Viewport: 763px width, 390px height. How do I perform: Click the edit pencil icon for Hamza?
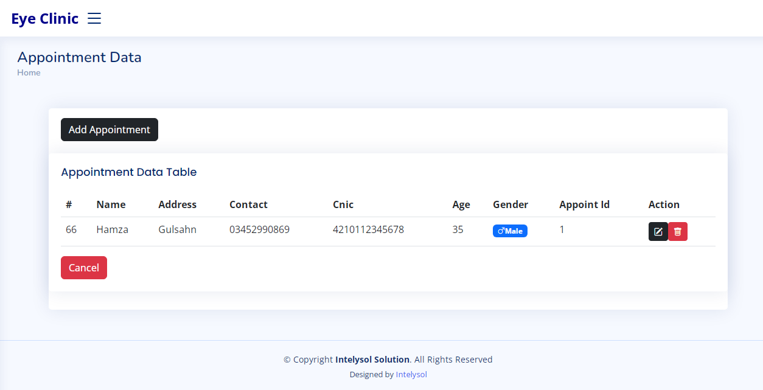pos(658,232)
